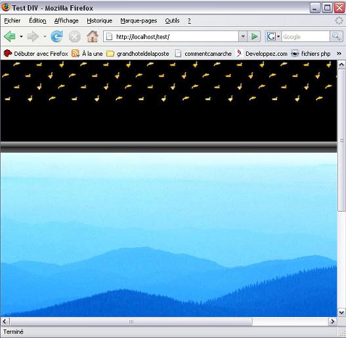346x338 pixels.
Task: Expand the address bar URL history dropdown
Action: (243, 36)
